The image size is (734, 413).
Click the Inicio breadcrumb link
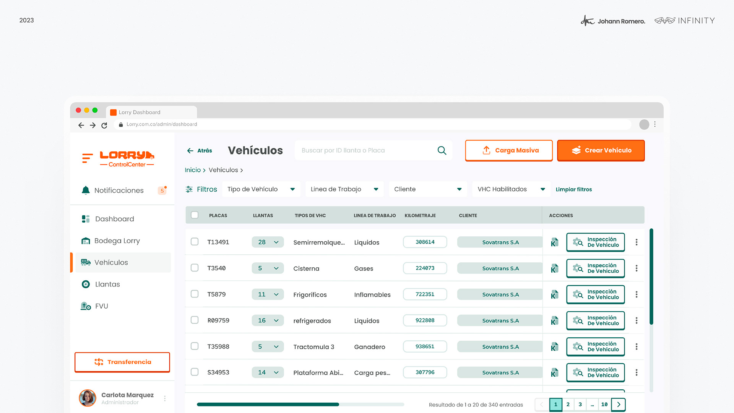(x=193, y=170)
